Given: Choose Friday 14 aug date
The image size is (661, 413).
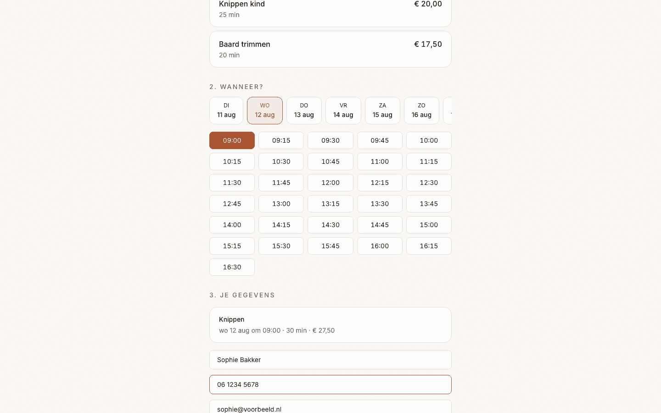Looking at the screenshot, I should [343, 111].
